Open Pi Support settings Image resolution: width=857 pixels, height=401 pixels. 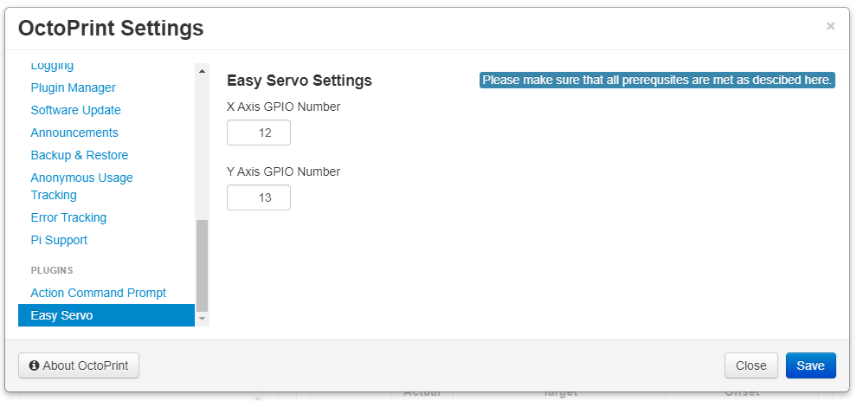coord(59,240)
